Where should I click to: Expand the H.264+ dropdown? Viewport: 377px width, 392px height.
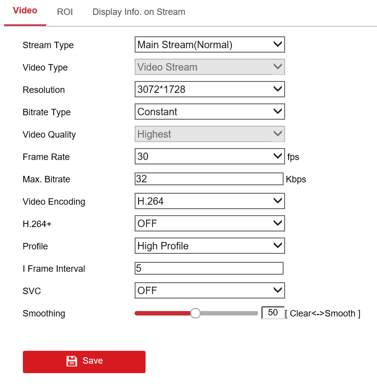[x=209, y=224]
